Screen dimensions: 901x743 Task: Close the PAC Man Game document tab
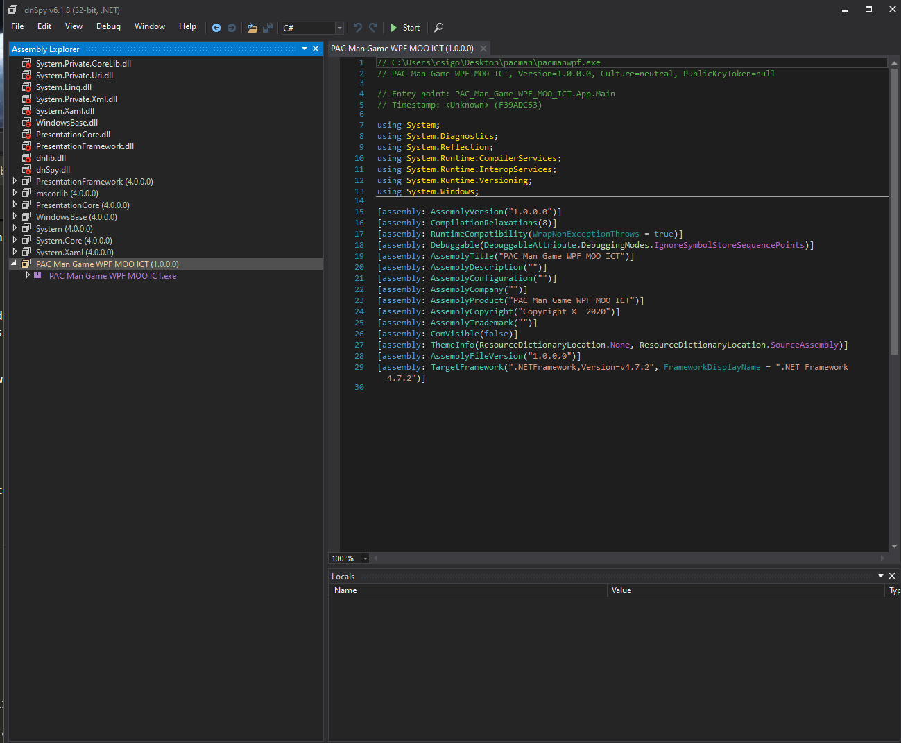[x=483, y=49]
